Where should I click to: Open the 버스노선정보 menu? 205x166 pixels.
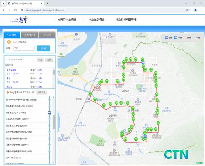click(x=97, y=20)
